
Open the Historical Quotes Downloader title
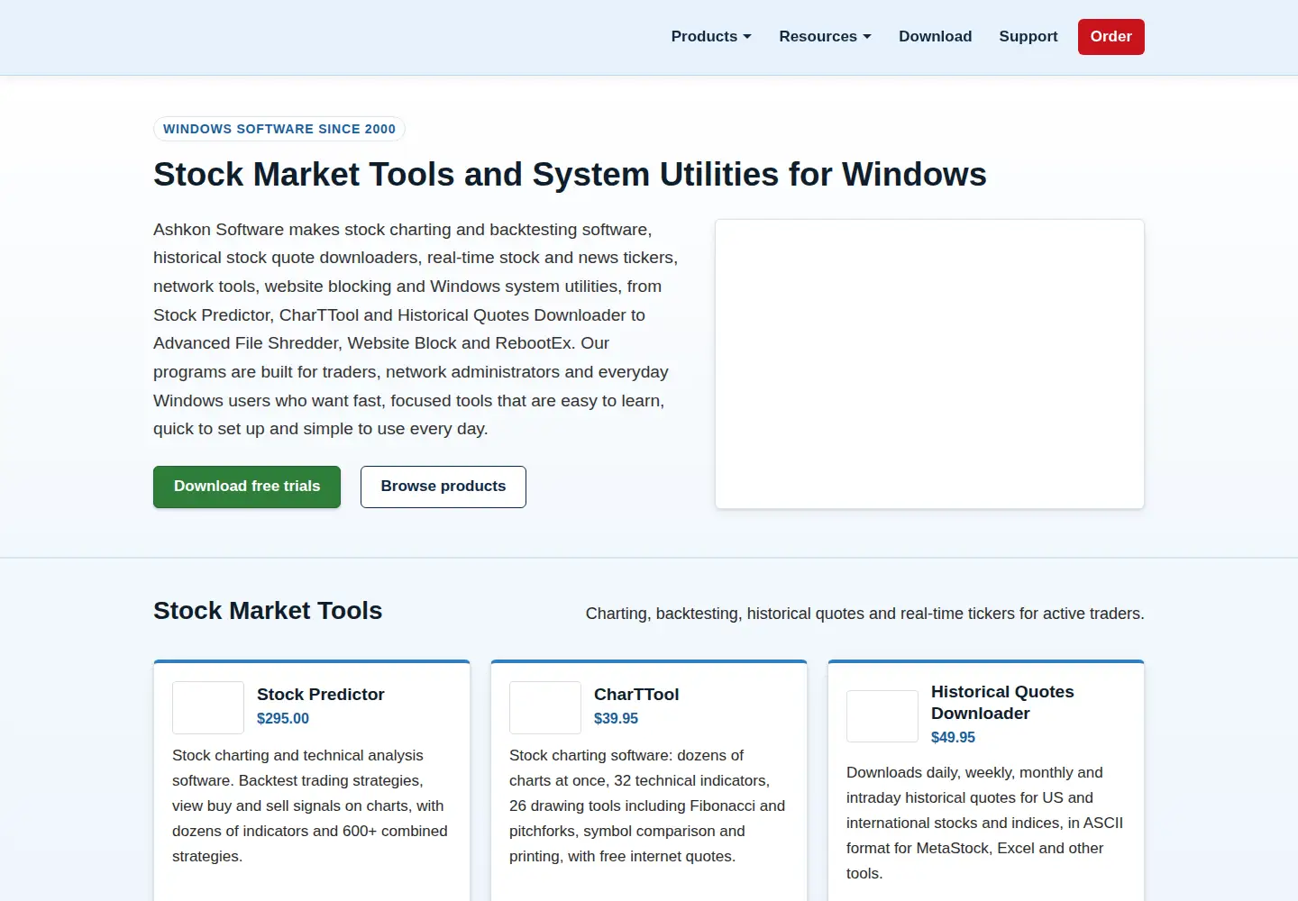coord(1002,703)
